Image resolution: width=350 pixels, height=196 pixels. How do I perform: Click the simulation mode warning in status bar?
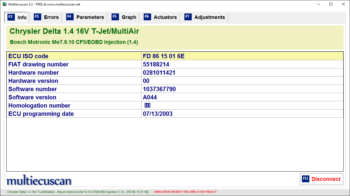[x=185, y=192]
